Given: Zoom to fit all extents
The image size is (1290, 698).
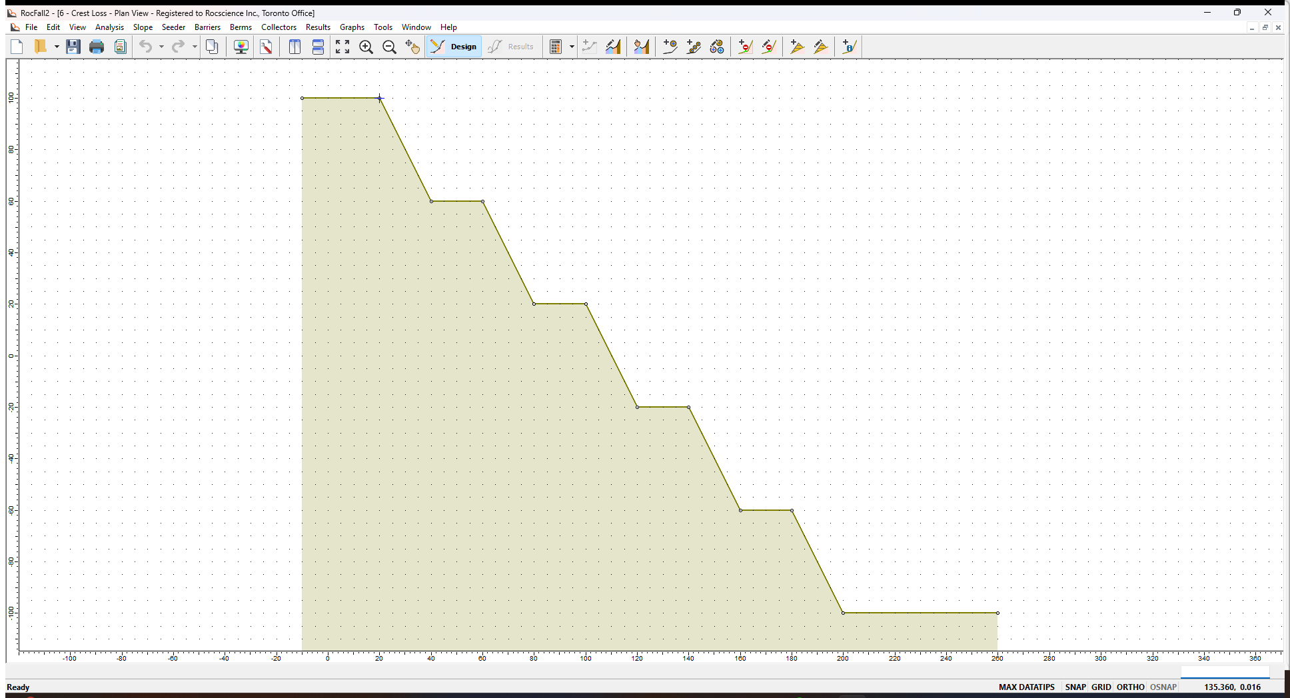Looking at the screenshot, I should click(342, 47).
